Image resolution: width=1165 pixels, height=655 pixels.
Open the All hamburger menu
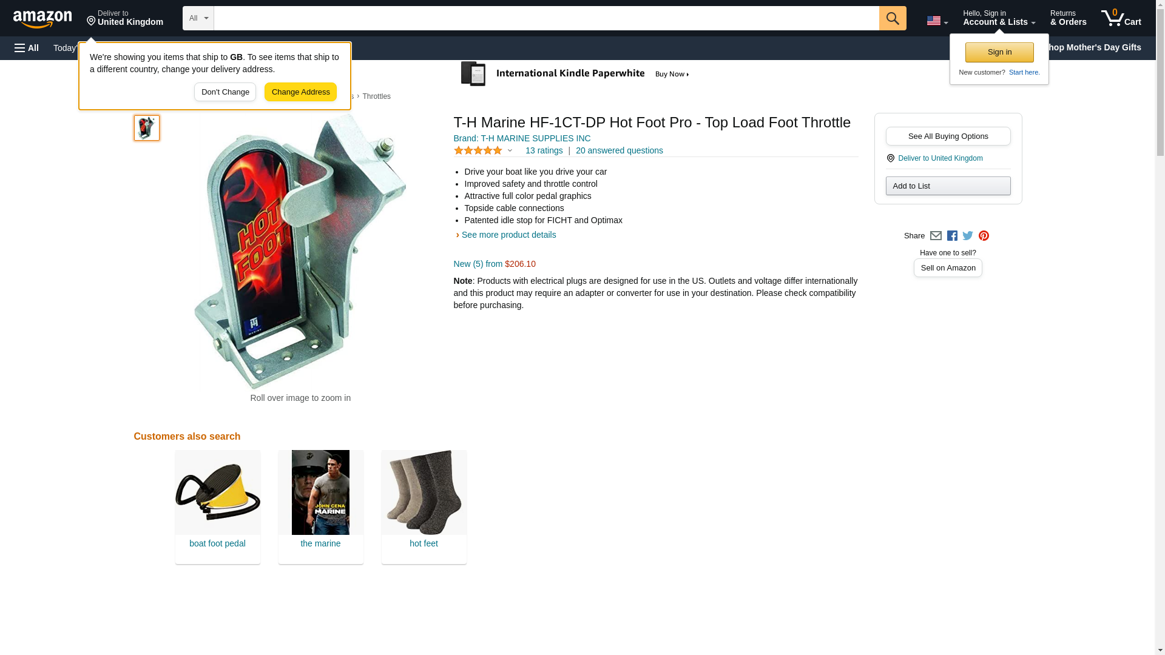tap(27, 48)
